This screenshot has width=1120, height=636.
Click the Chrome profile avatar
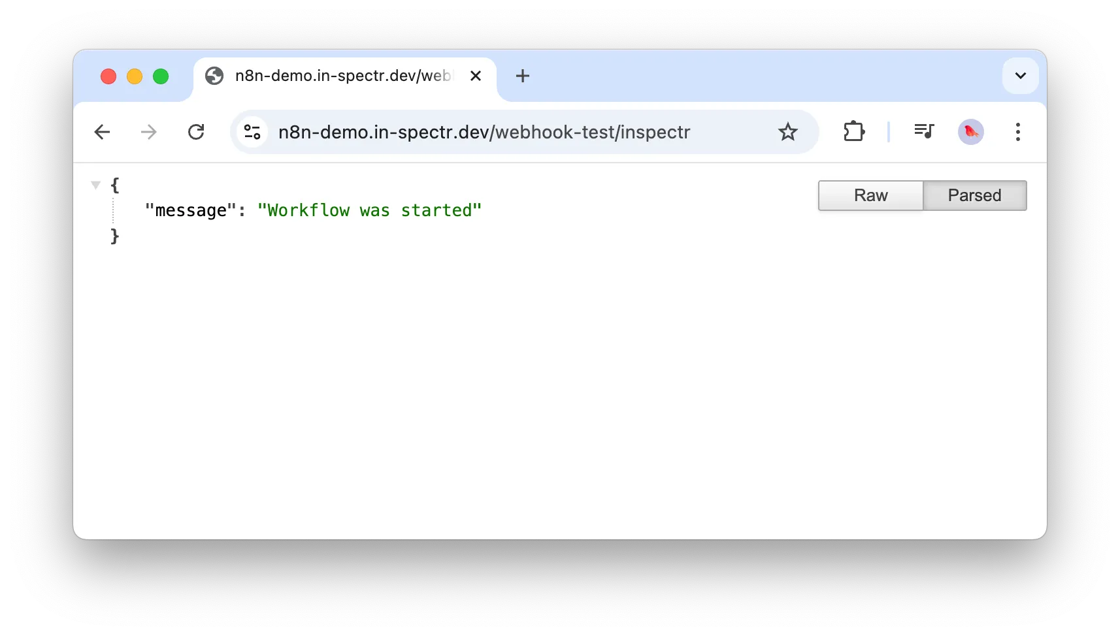(970, 132)
